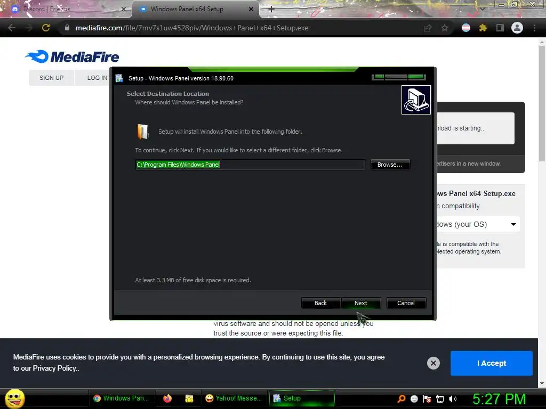
Task: Open the OS compatibility dropdown
Action: 478,224
